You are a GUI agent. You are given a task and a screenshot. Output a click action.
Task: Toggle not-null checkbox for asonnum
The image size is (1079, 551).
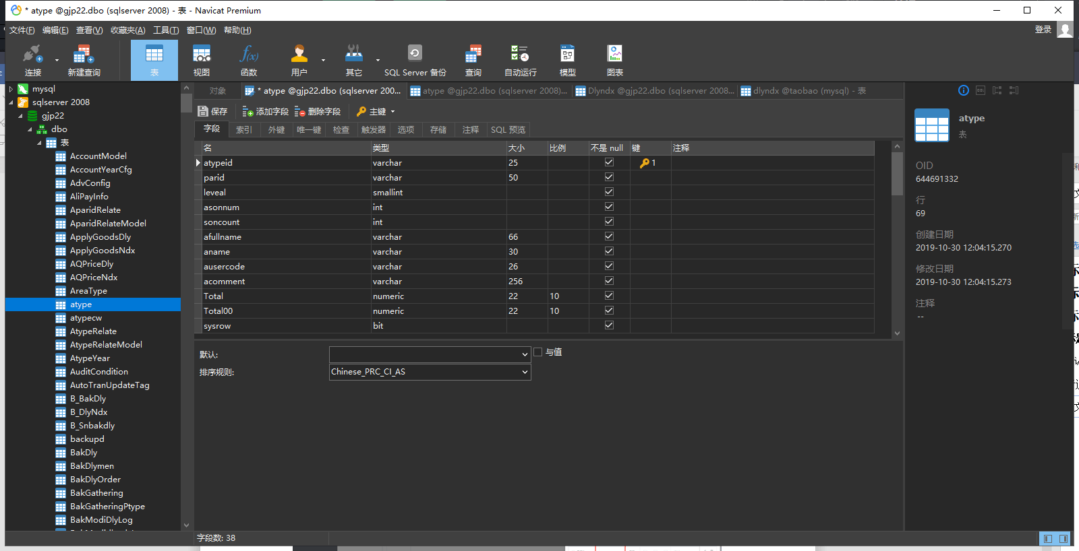coord(609,207)
